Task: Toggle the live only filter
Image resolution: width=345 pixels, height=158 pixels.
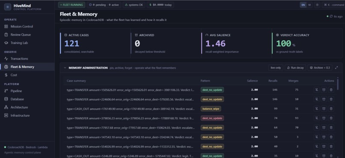Action: (x=276, y=68)
